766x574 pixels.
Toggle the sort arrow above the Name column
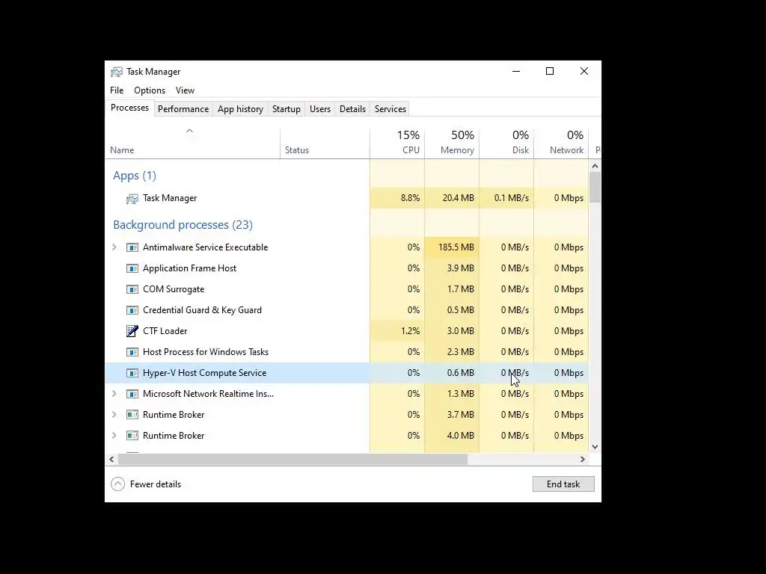(189, 131)
